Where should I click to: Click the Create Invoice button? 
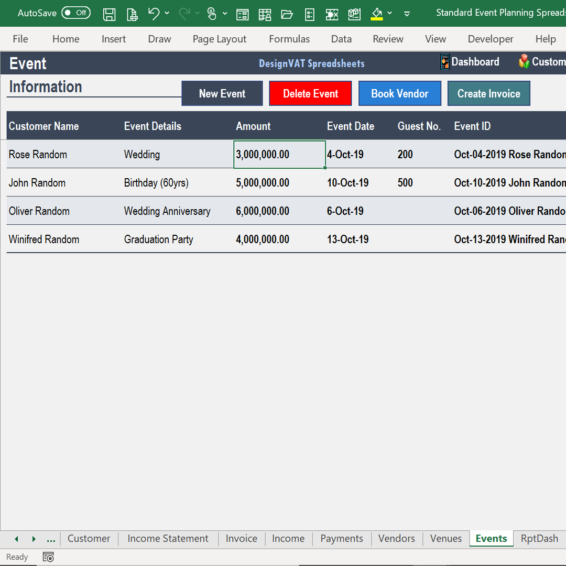click(488, 93)
